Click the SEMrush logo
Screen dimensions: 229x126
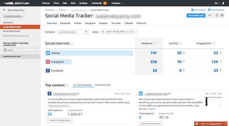16,3
